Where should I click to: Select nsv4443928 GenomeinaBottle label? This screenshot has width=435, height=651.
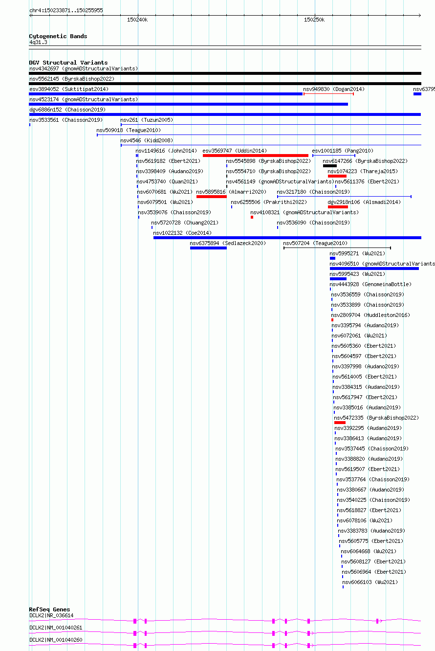370,284
